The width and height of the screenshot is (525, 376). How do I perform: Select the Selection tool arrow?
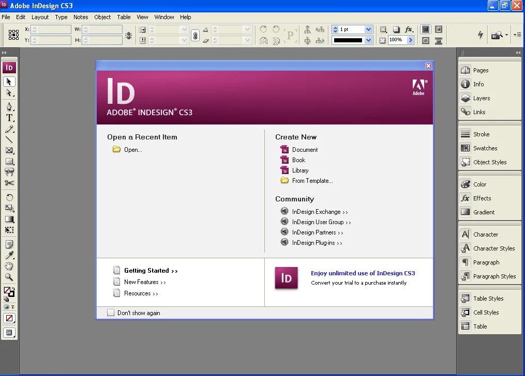click(x=9, y=82)
